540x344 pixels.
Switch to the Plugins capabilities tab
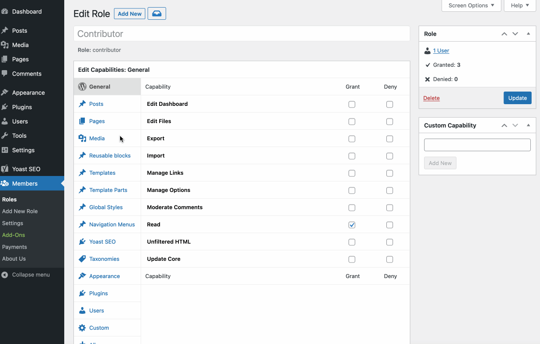[107, 293]
